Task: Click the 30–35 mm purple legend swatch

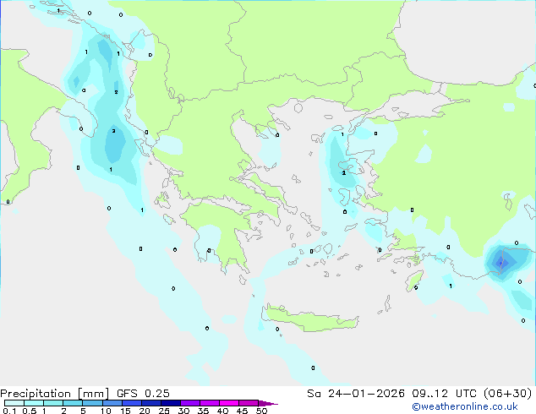Action: 190,403
